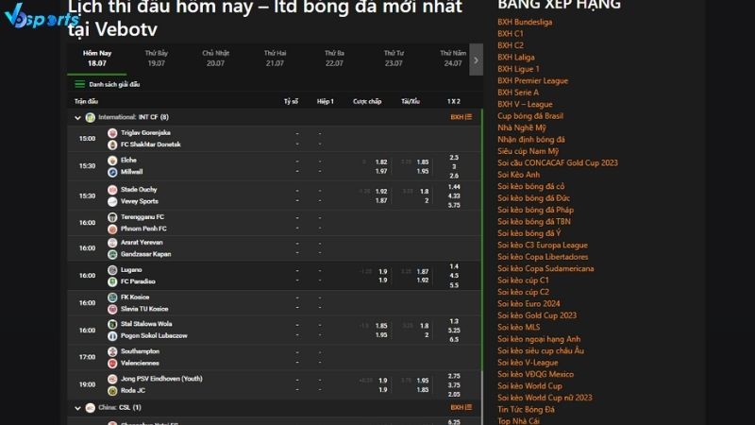Select the Thứ Ba 22.07 tab
This screenshot has height=425, width=755.
click(334, 59)
